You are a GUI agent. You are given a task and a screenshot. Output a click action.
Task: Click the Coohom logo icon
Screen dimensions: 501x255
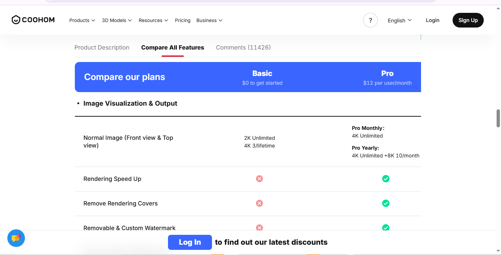[x=16, y=20]
